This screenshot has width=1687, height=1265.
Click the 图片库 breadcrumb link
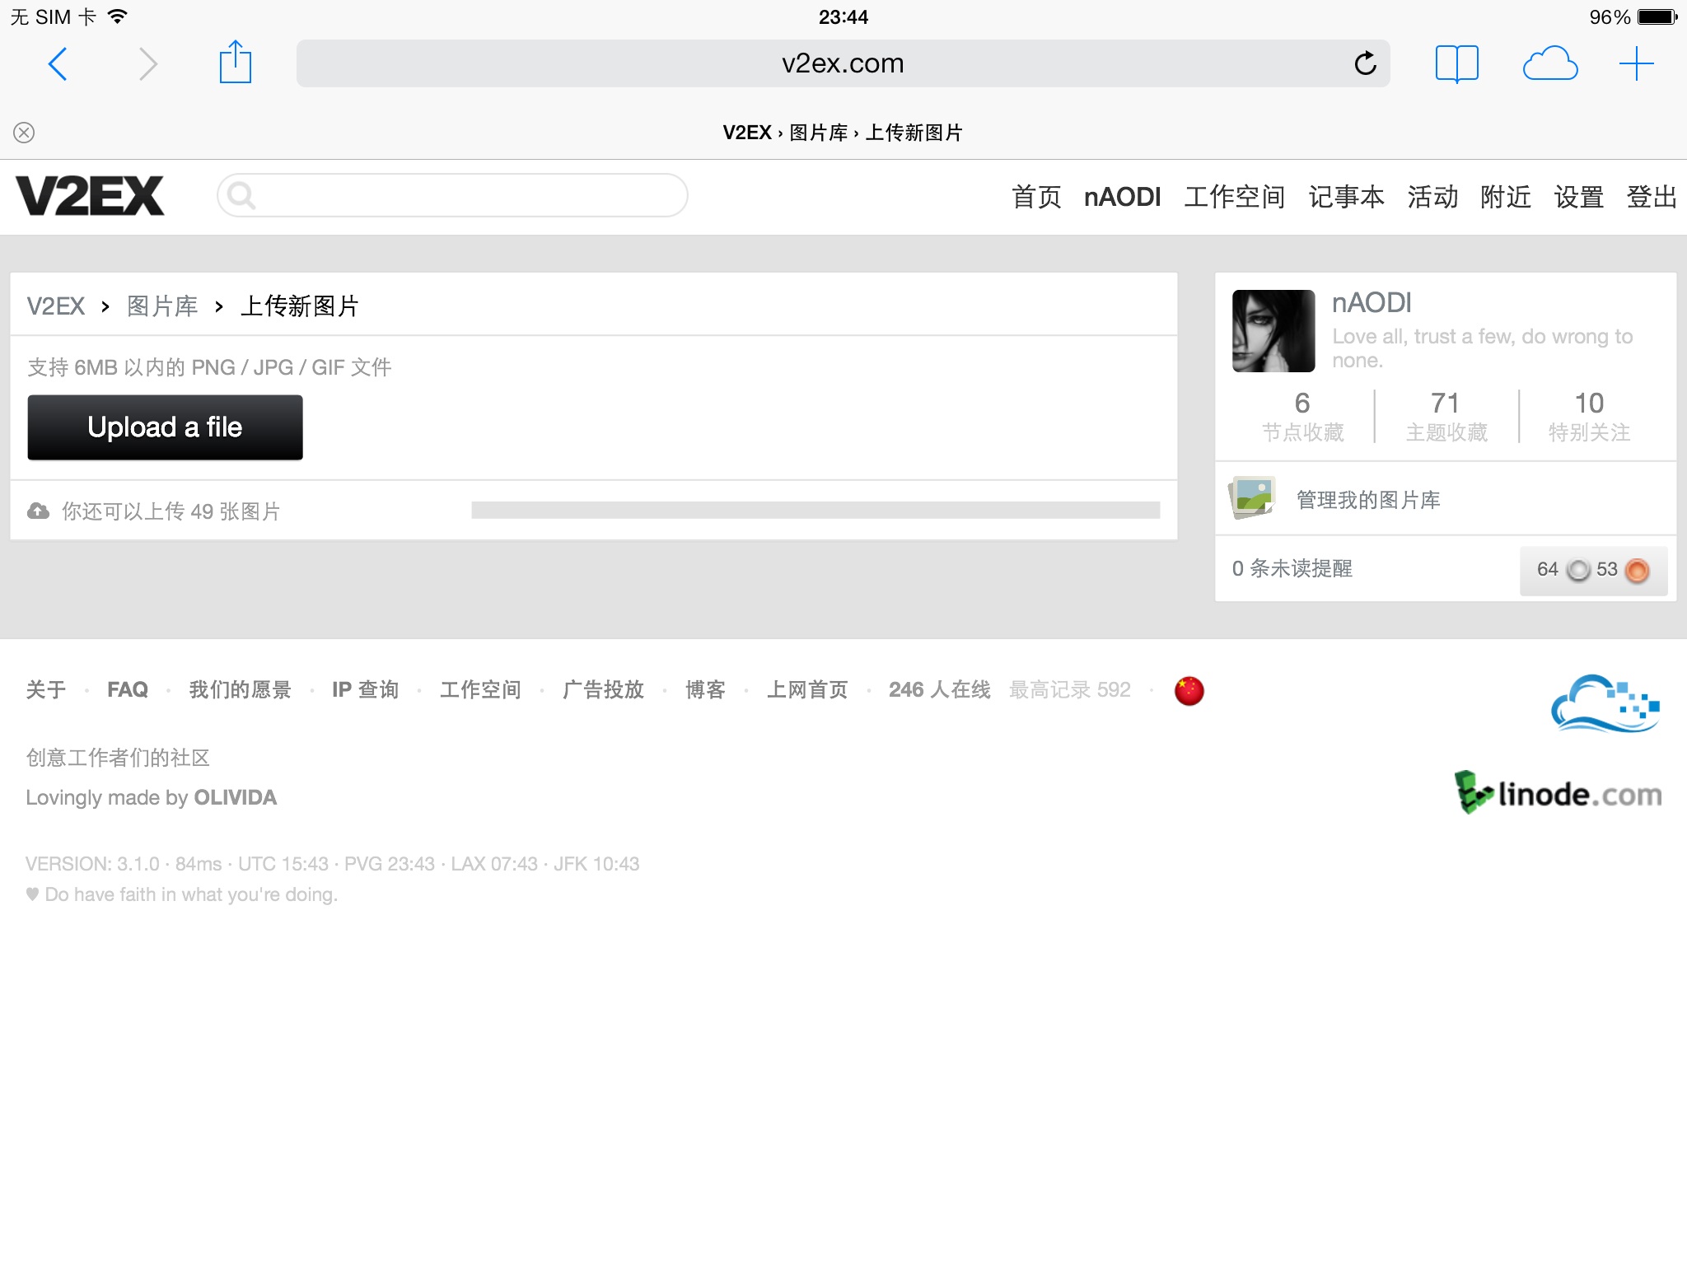[162, 306]
